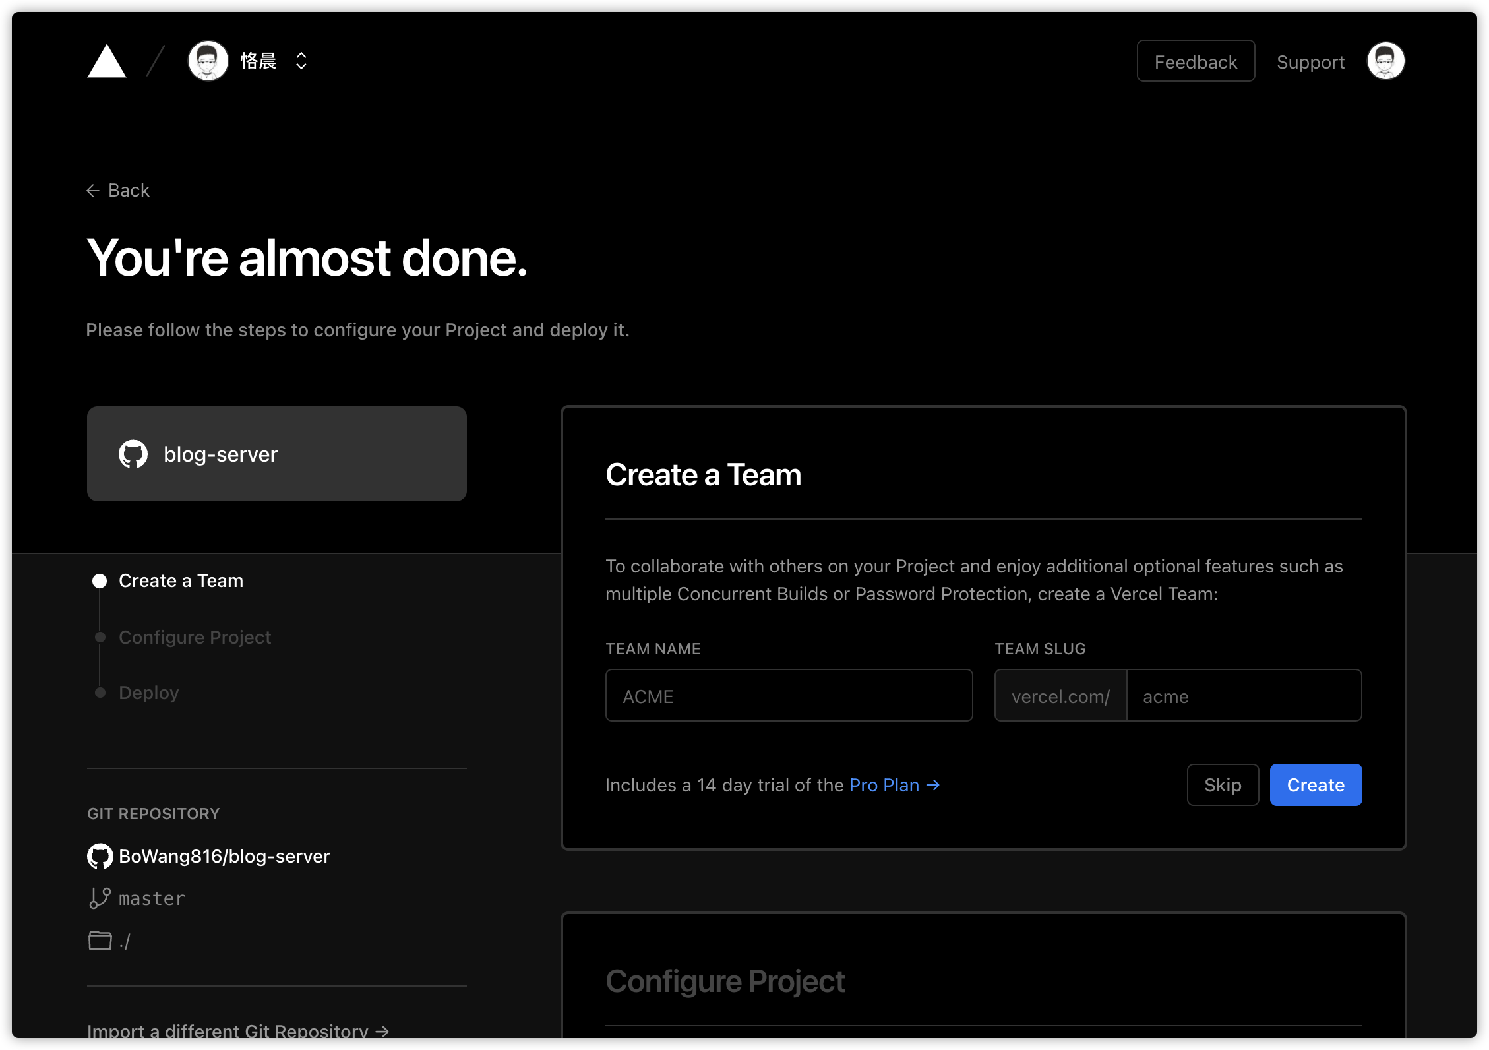
Task: Click the Configure Project section heading
Action: (x=725, y=981)
